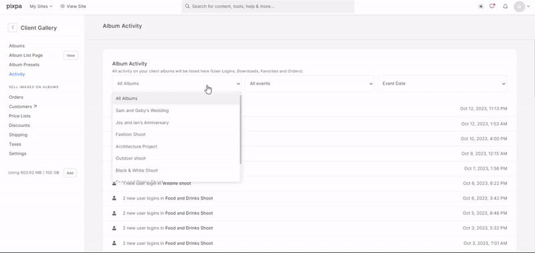Click the pixpa logo
This screenshot has width=535, height=253.
(x=14, y=6)
